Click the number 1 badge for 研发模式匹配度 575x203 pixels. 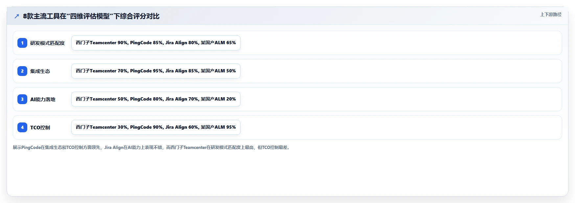[x=22, y=43]
